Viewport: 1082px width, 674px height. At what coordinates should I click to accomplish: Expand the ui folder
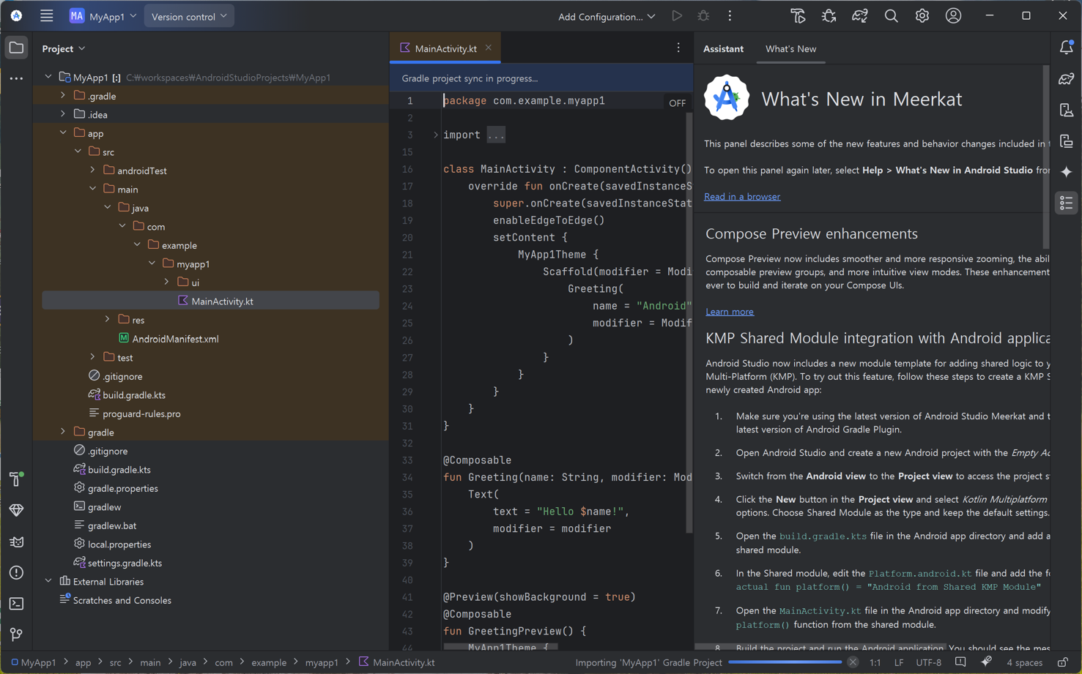coord(167,282)
